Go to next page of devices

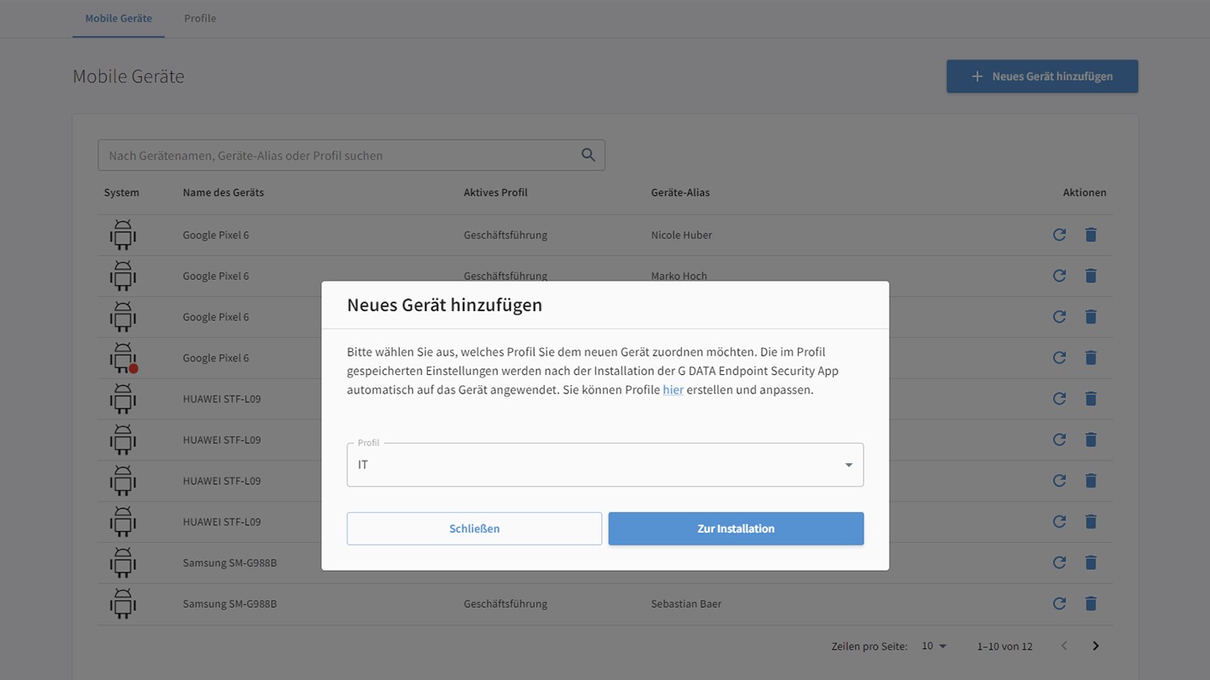[1095, 646]
